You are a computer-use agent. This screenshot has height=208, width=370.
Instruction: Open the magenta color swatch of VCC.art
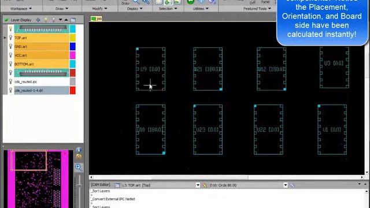[x=73, y=55]
